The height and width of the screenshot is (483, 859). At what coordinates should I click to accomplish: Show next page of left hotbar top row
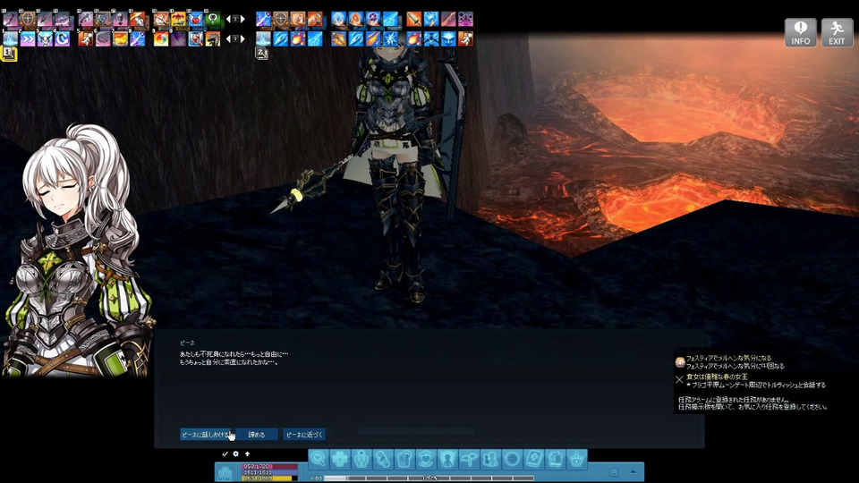point(242,19)
